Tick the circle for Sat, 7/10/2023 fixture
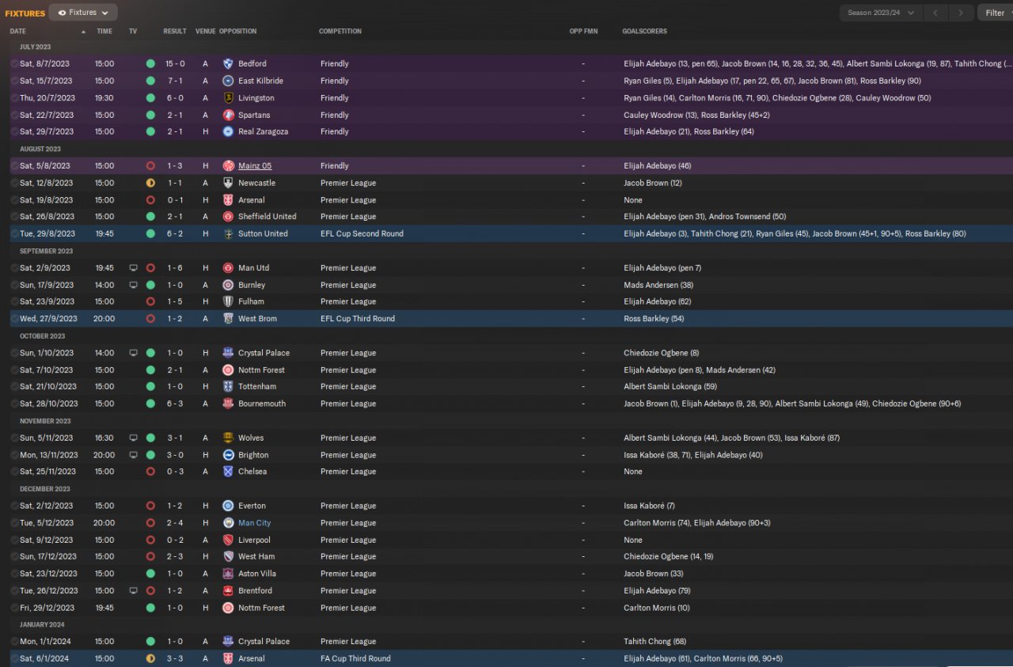Screen dimensions: 1013x667 [x=14, y=370]
